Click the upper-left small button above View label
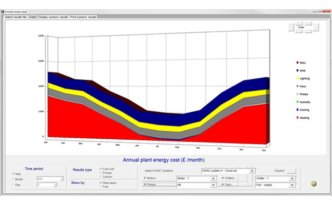The height and width of the screenshot is (206, 332). click(299, 23)
